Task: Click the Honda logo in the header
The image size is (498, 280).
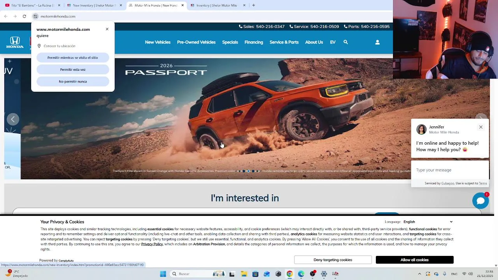Action: 15,42
